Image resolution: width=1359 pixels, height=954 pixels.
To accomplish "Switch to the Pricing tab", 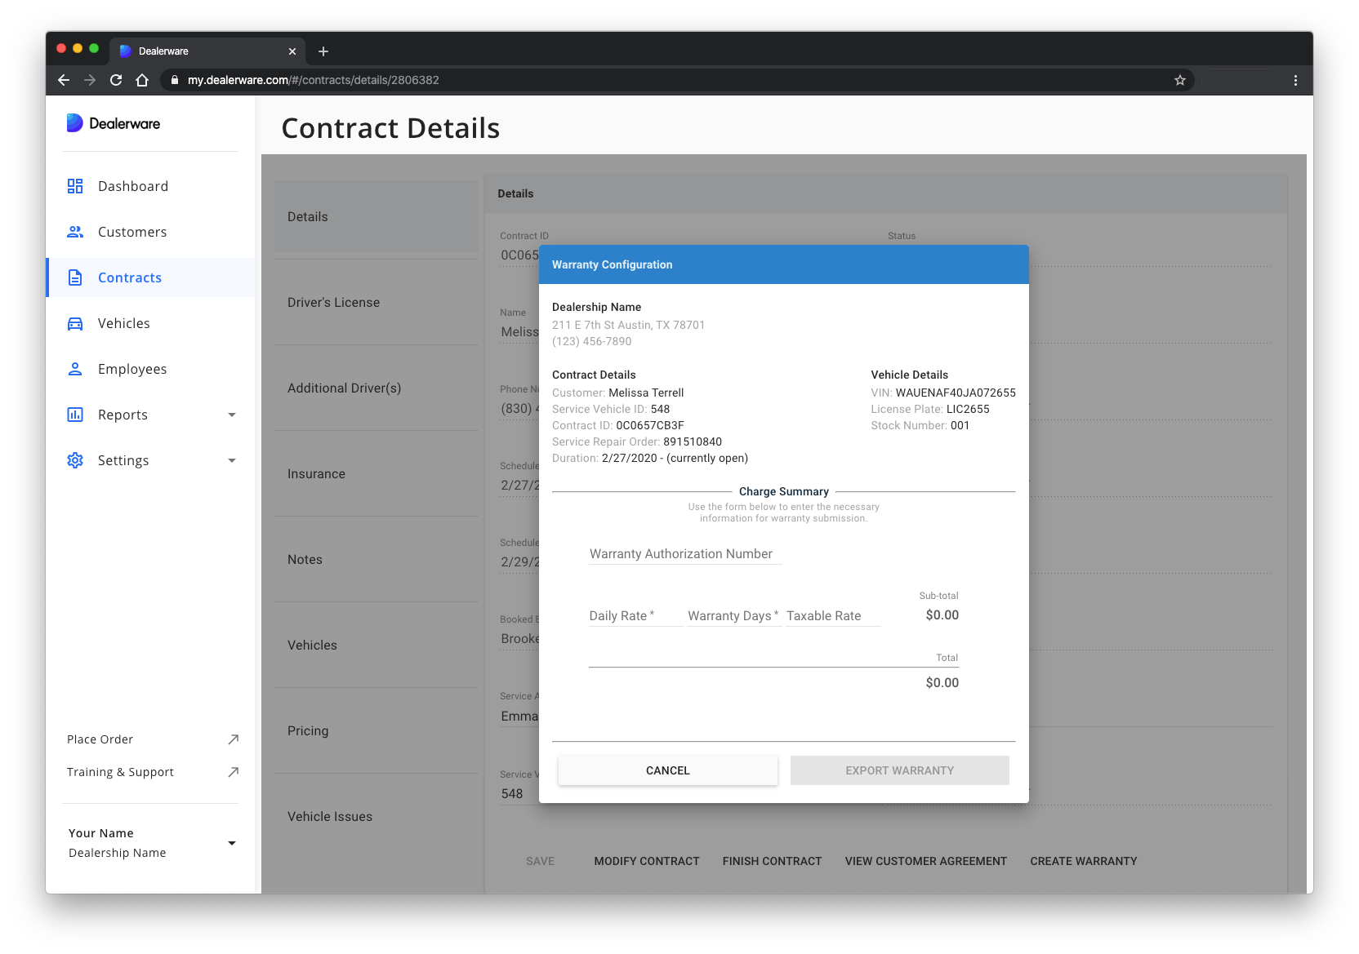I will [308, 730].
